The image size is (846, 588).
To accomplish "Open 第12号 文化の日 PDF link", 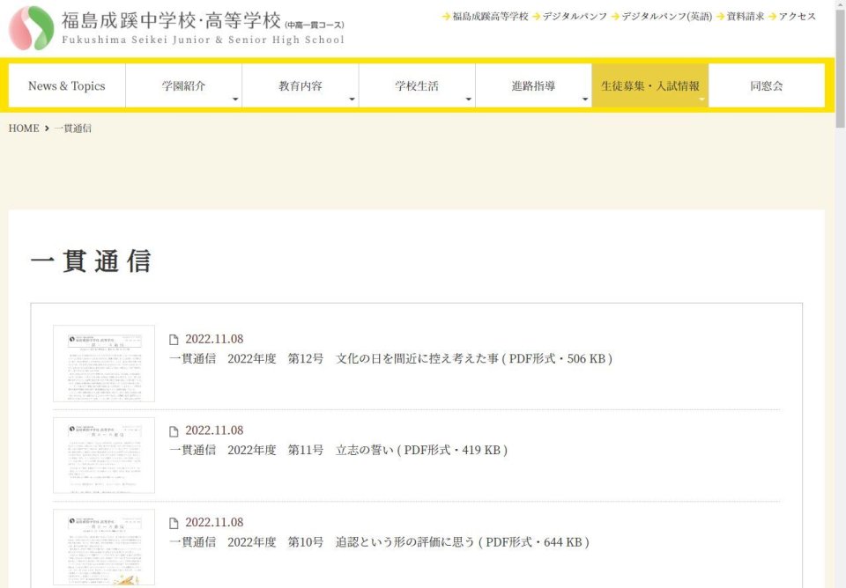I will pyautogui.click(x=390, y=359).
